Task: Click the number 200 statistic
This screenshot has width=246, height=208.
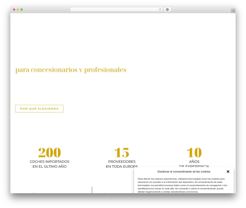Action: pos(50,152)
